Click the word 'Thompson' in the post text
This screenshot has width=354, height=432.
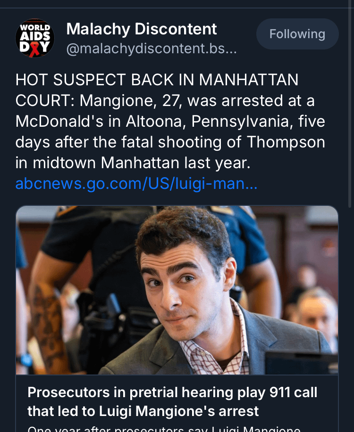coord(286,142)
